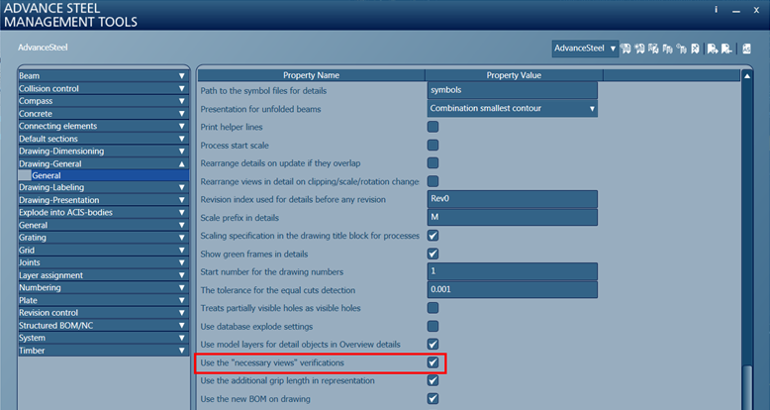Expand the Joints category

(x=104, y=262)
